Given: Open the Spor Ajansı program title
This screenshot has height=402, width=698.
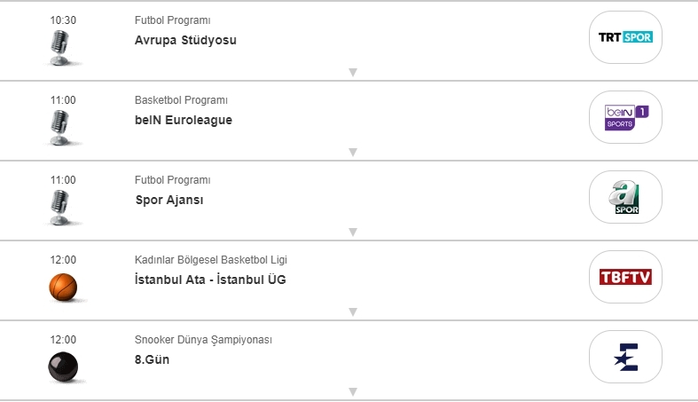Looking at the screenshot, I should (x=169, y=200).
